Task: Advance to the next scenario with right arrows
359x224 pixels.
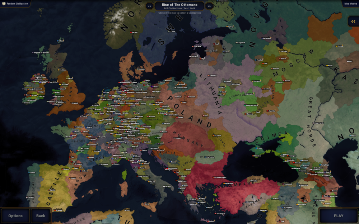Action: (209, 6)
